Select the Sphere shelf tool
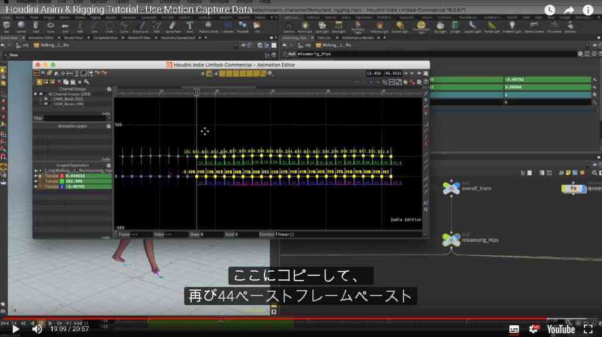602x337 pixels. (x=21, y=26)
